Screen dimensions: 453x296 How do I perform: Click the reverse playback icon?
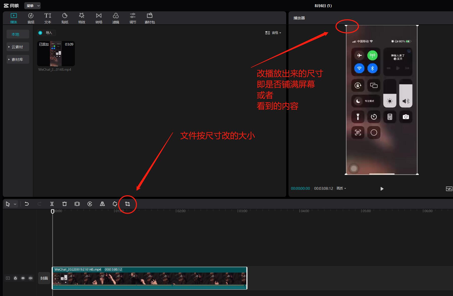point(90,204)
